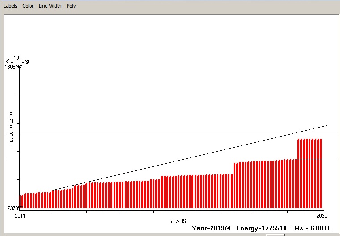Click the vertical black y-axis line
The image size is (340, 236).
(20, 134)
